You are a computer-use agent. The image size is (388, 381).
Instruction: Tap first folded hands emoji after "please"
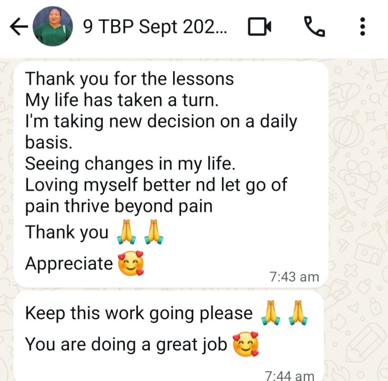271,313
